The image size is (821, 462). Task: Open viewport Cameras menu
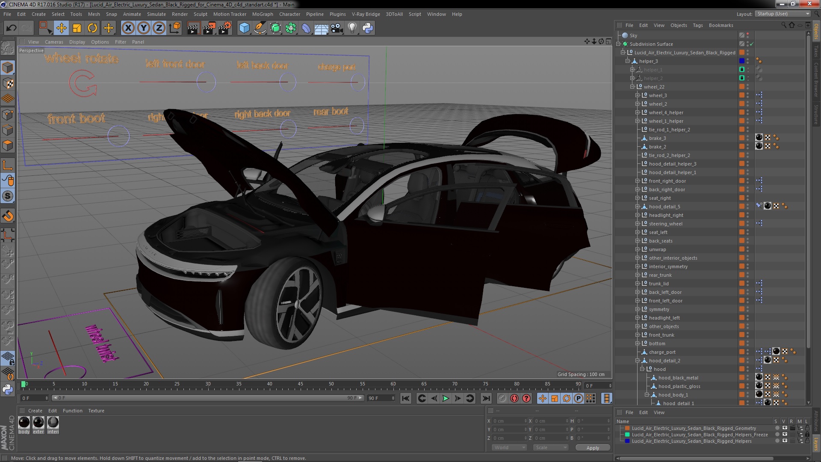(x=54, y=42)
